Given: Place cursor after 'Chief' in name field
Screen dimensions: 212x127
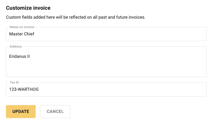Looking at the screenshot, I should click(x=35, y=34).
